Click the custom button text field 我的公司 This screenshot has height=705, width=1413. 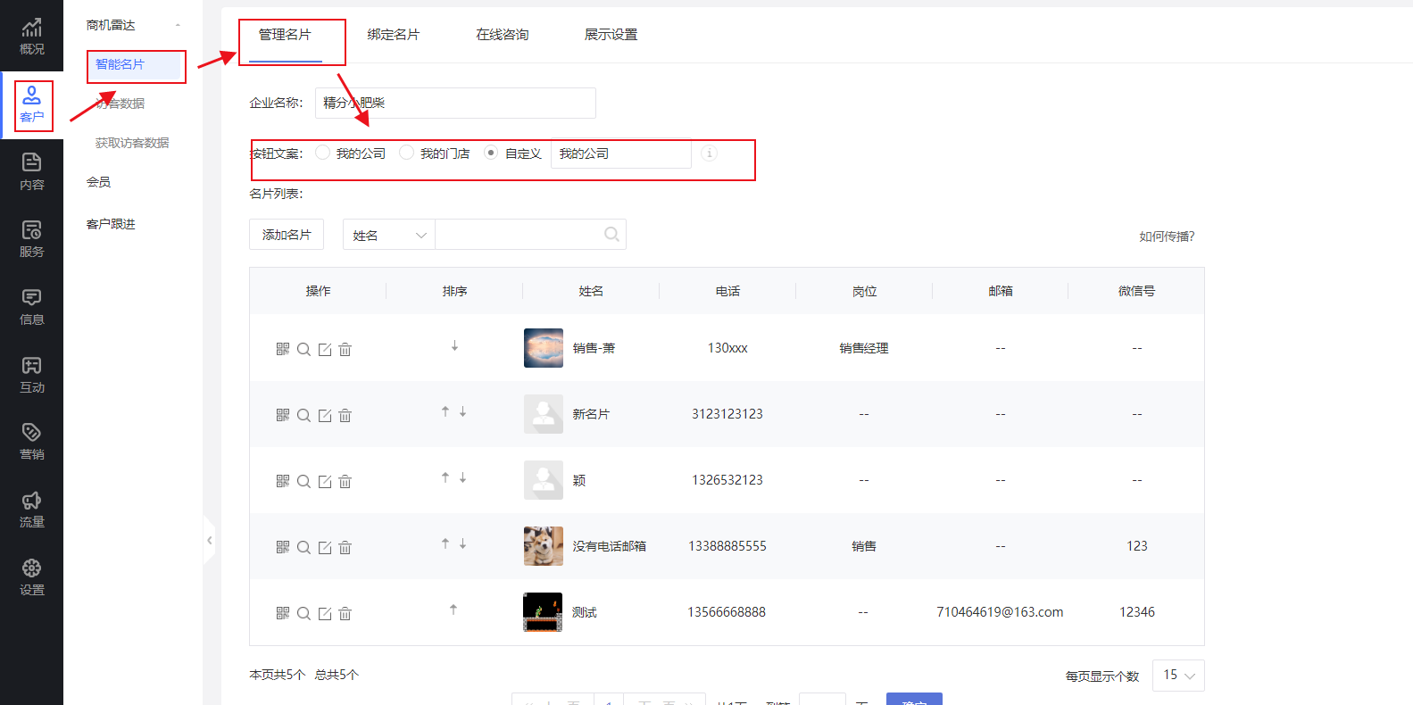click(621, 153)
